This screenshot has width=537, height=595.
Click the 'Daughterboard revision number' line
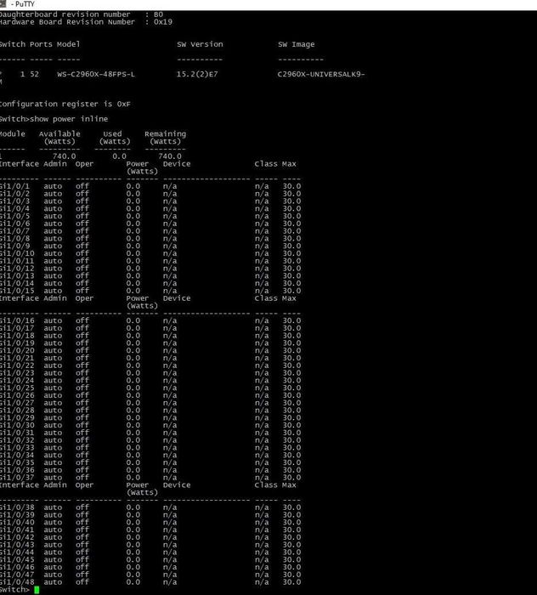82,14
